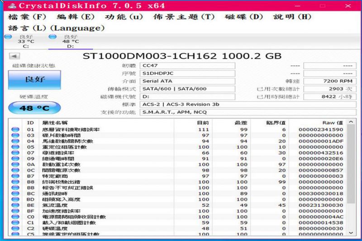
Task: Open the 編輯 (E) menu
Action: pos(76,17)
